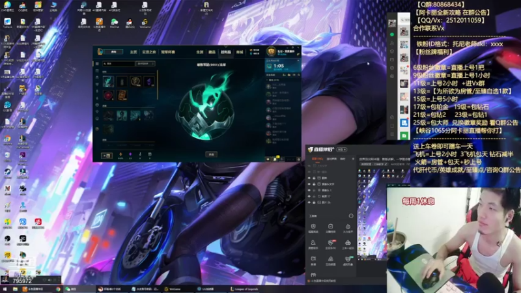Screen dimensions: 521x293
Task: Toggle visibility of 摄像头 1 layer
Action: [309, 190]
